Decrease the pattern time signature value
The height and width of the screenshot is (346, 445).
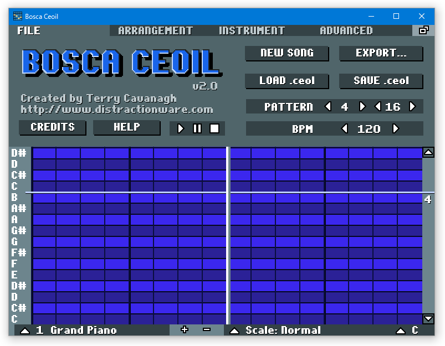[x=328, y=106]
